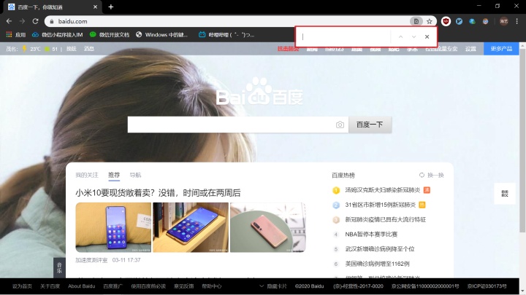This screenshot has height=295, width=526.
Task: Click 帮助中心 in the footer
Action: pos(212,286)
